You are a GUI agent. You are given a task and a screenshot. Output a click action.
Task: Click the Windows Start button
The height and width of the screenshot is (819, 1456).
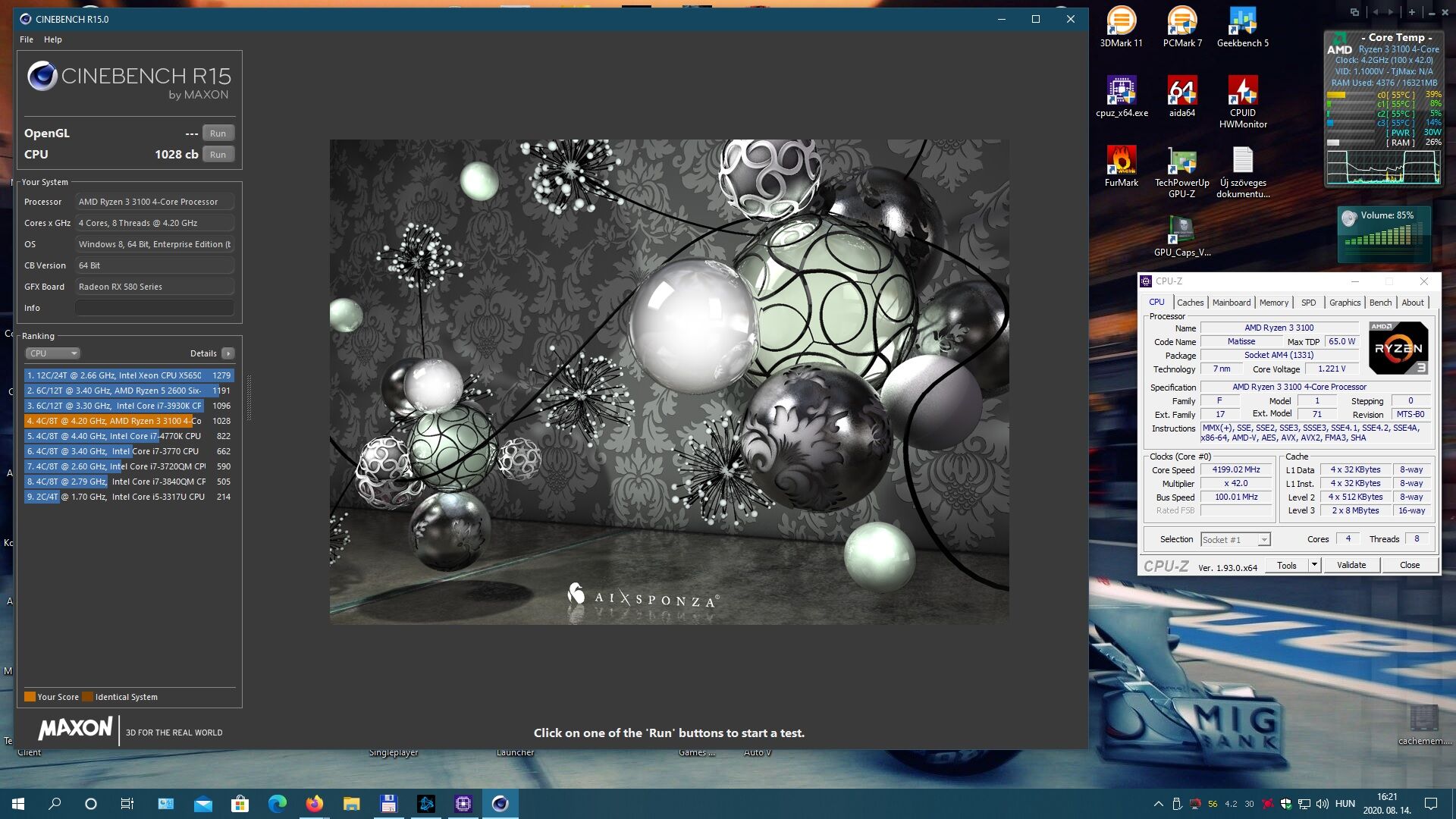(x=18, y=804)
